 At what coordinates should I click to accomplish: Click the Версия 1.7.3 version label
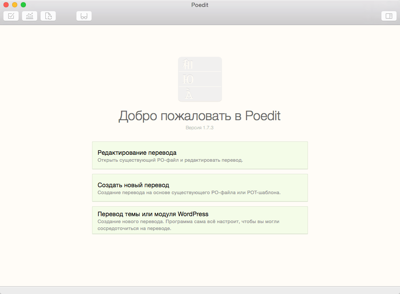200,128
